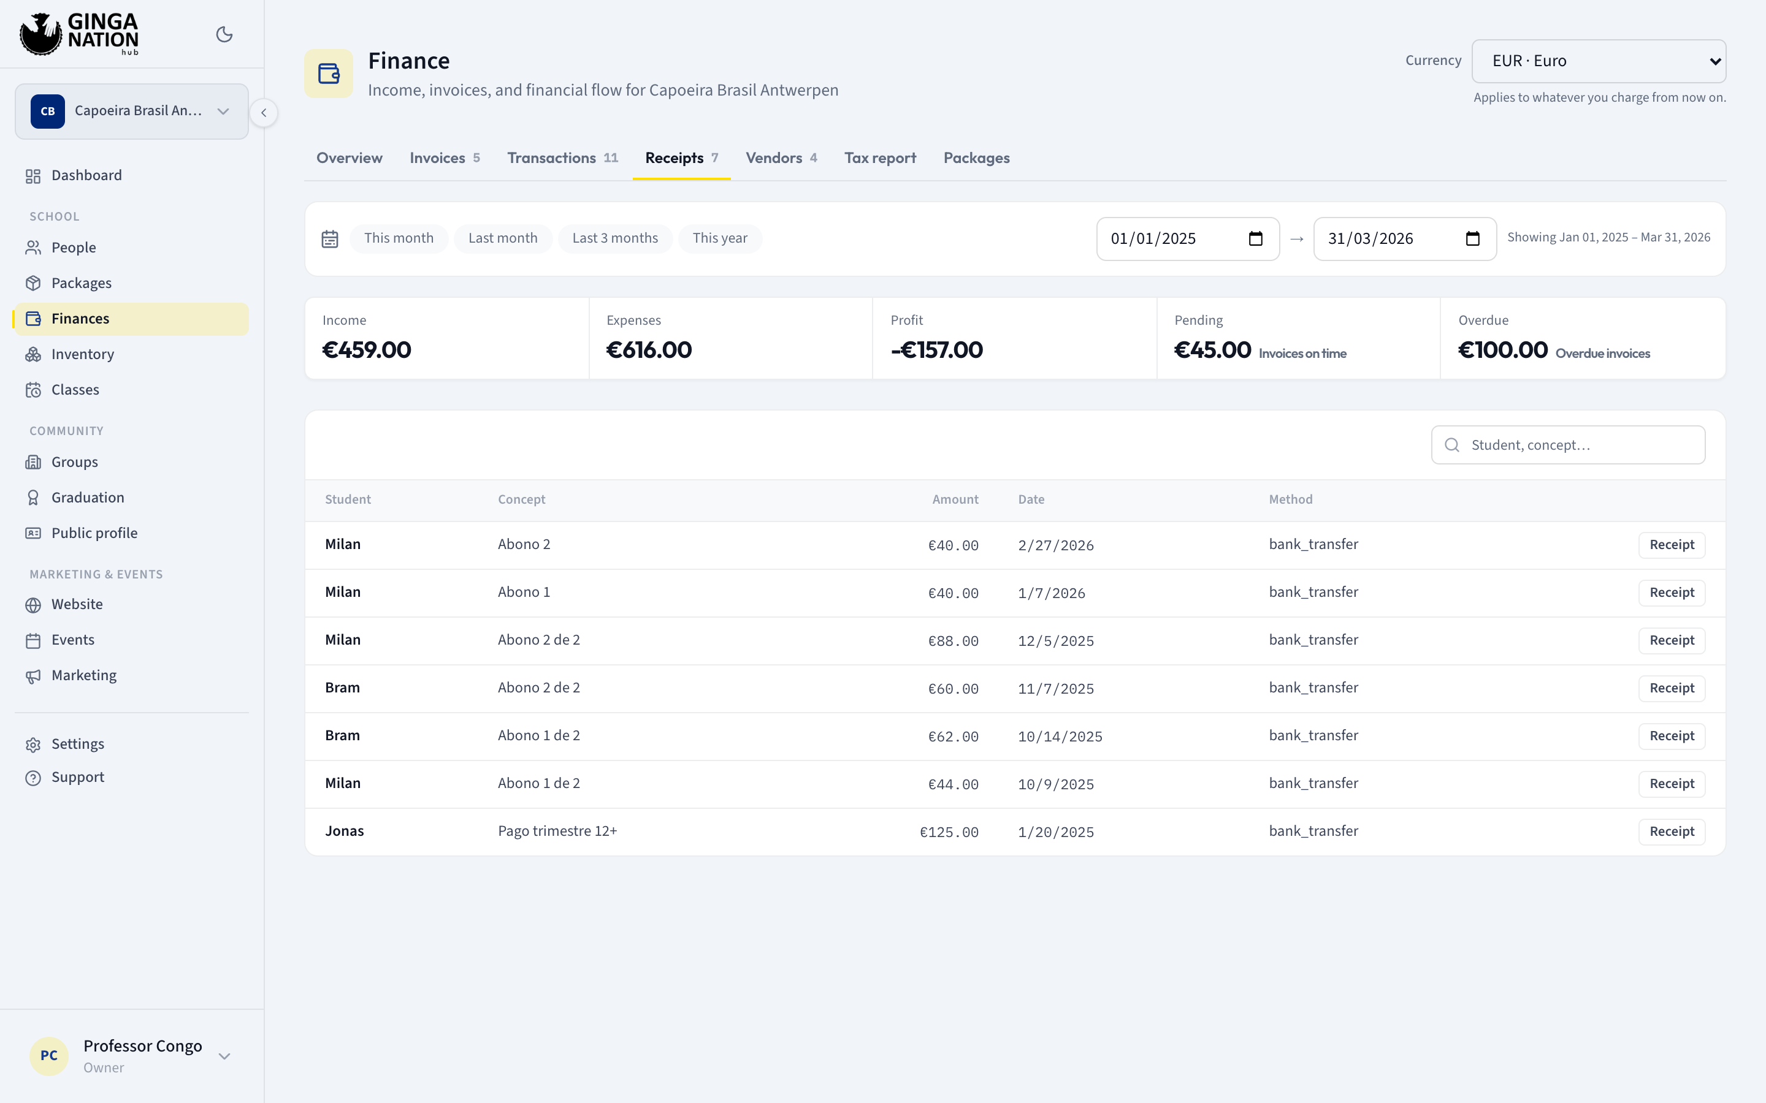Switch to the Vendors tab
The width and height of the screenshot is (1766, 1103).
pyautogui.click(x=781, y=158)
